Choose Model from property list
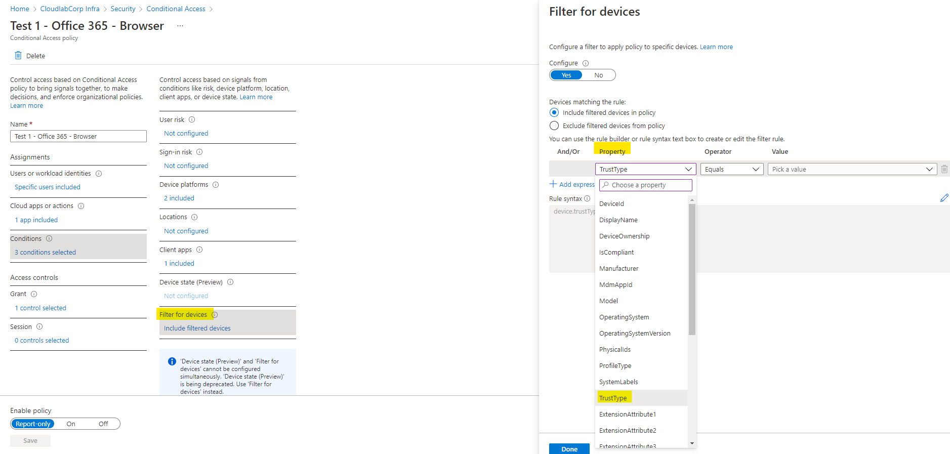 pos(641,301)
